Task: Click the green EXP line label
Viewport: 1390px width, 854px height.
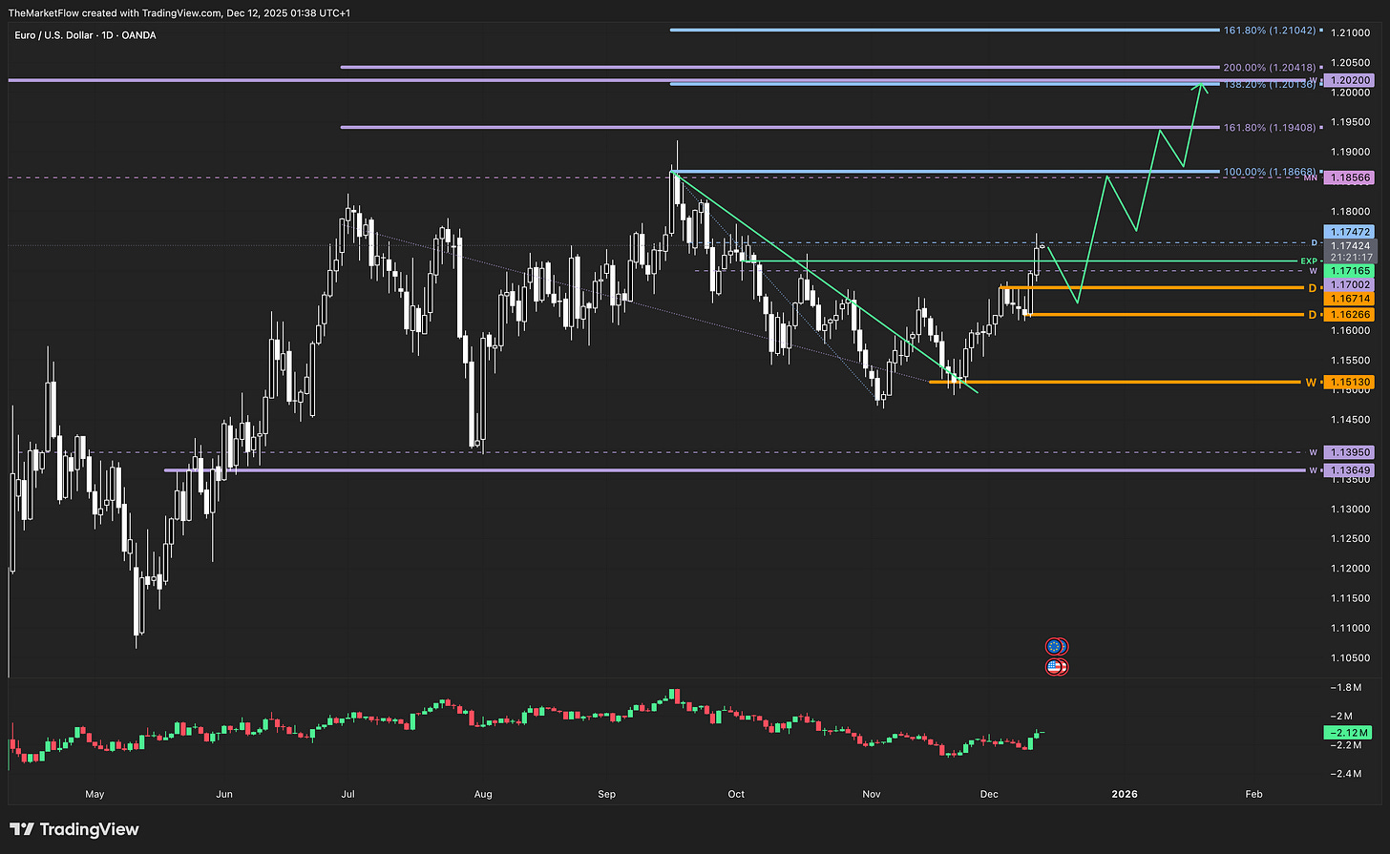Action: pyautogui.click(x=1308, y=260)
